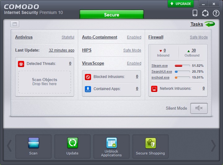Click the green Update icon
Viewport: 223px width, 165px height.
click(x=72, y=143)
